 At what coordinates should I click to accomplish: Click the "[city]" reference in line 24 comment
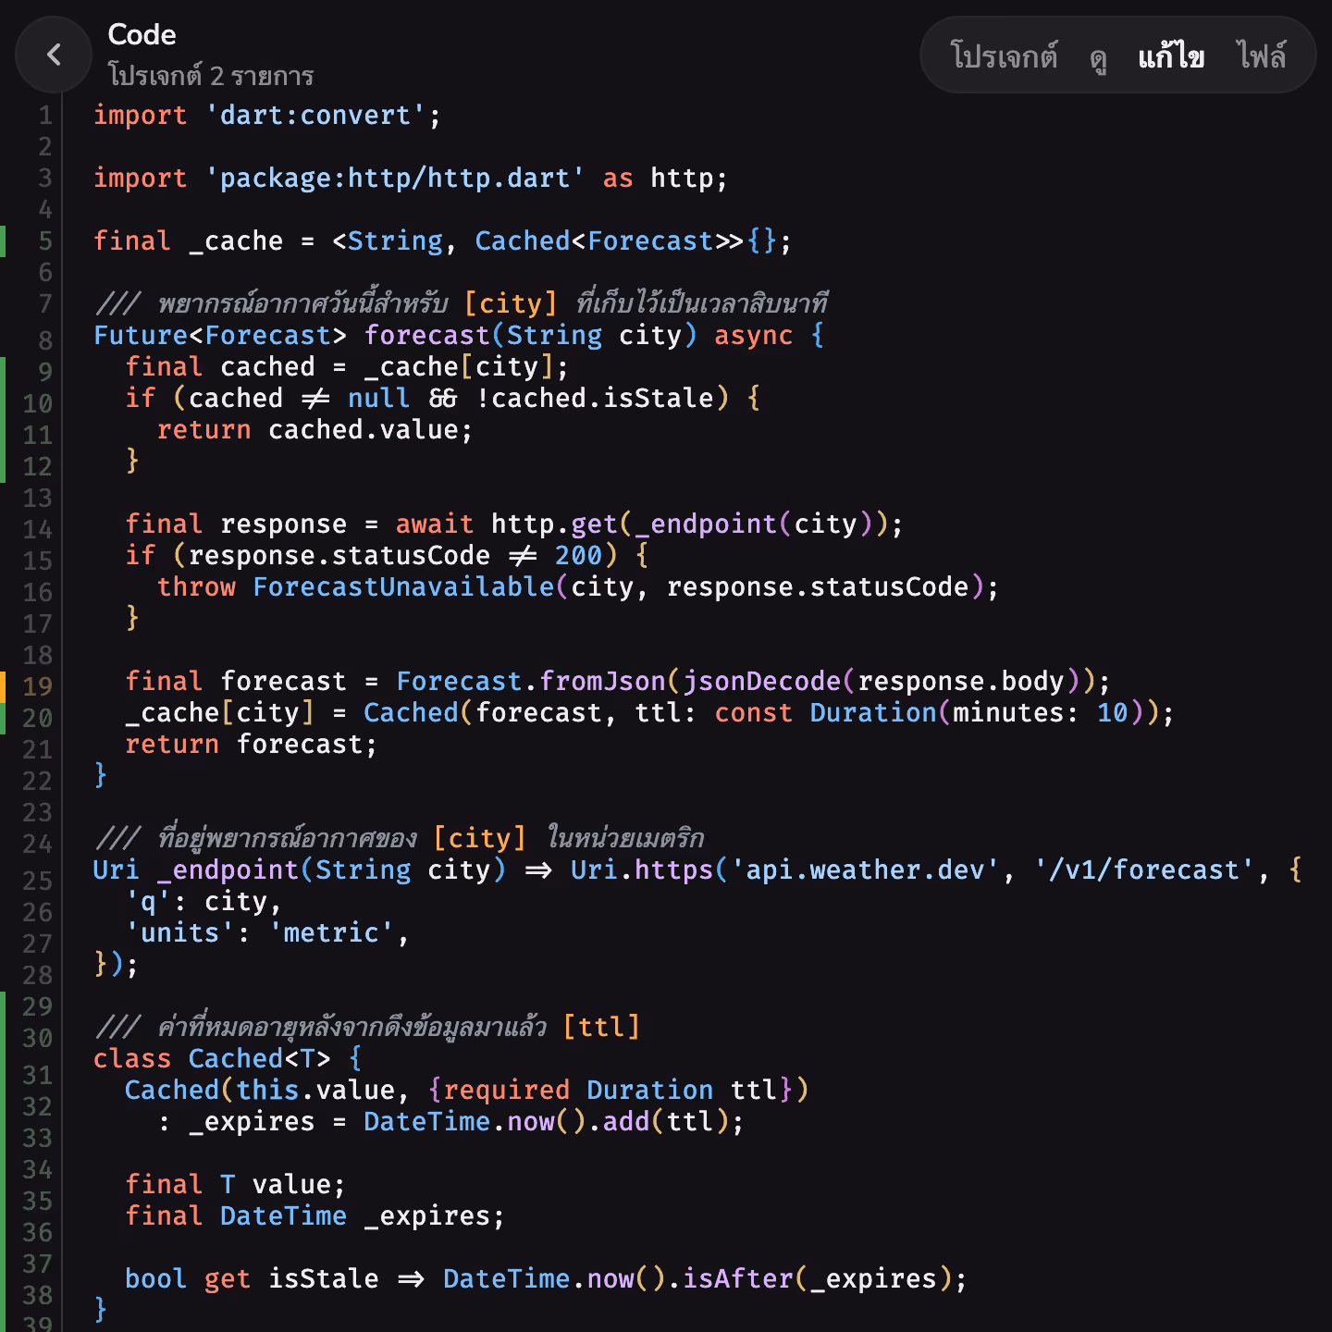point(480,838)
